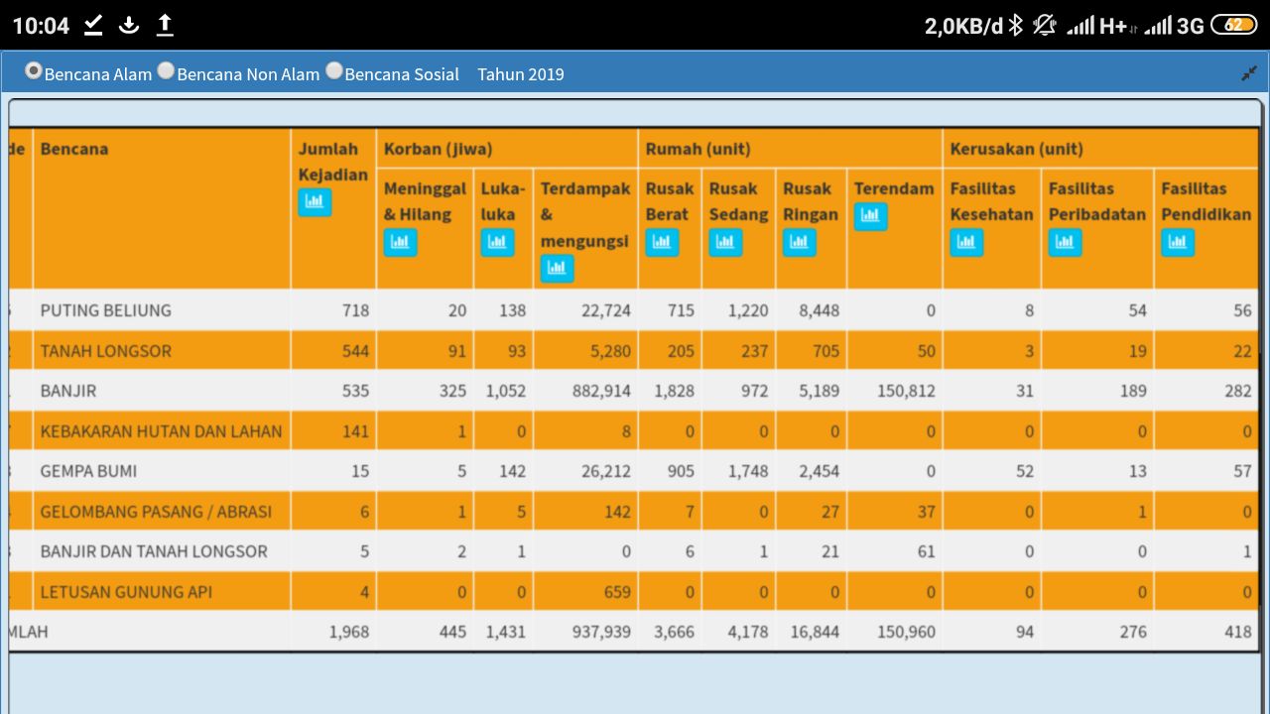Select TANAH LONGSOR row name

106,351
